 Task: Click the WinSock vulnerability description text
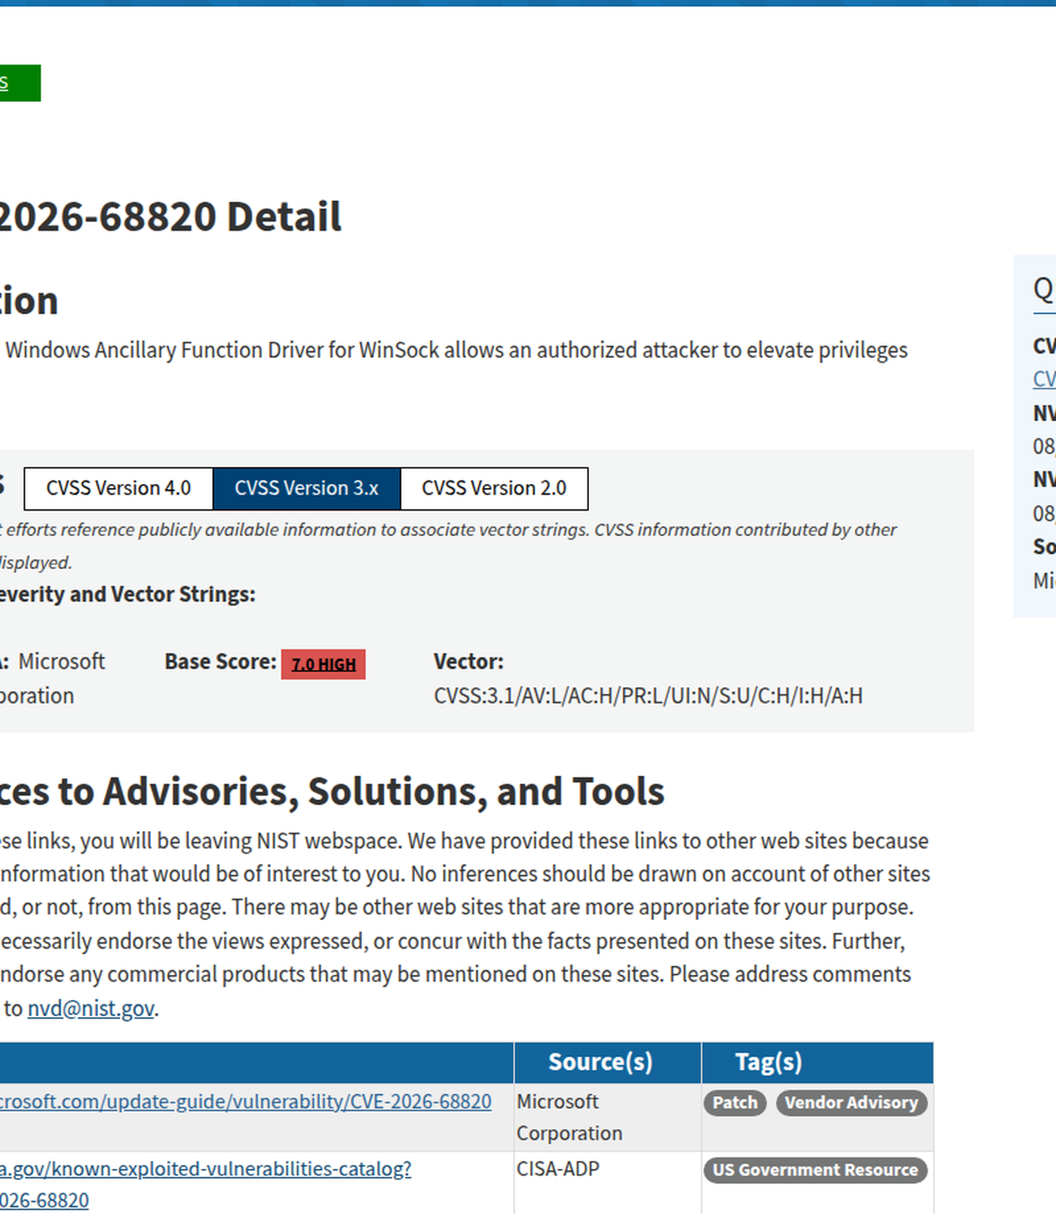click(455, 350)
